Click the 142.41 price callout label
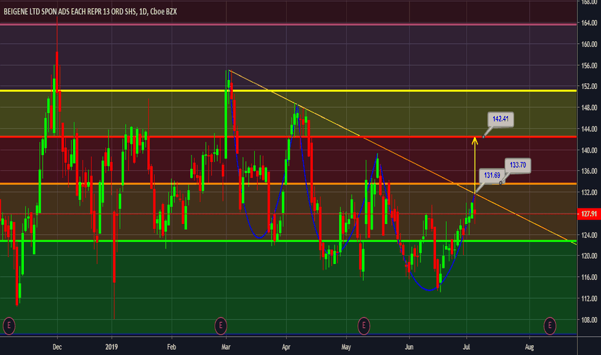This screenshot has height=355, width=601. click(x=500, y=119)
